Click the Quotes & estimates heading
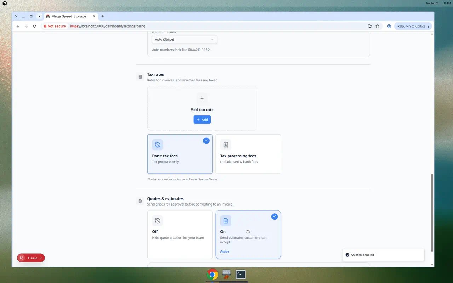Screen dimensions: 453x283 [165, 198]
